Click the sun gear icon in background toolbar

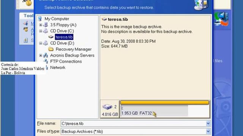pos(27,3)
